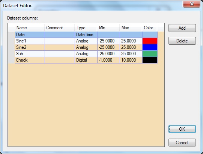Select the Type cell of Check row
Screen dimensions: 203x154
pyautogui.click(x=86, y=60)
